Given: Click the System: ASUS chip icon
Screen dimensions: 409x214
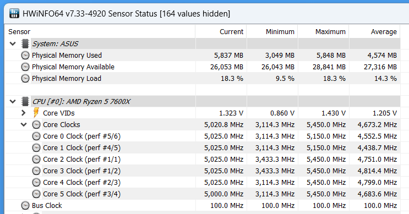Looking at the screenshot, I should click(x=25, y=44).
